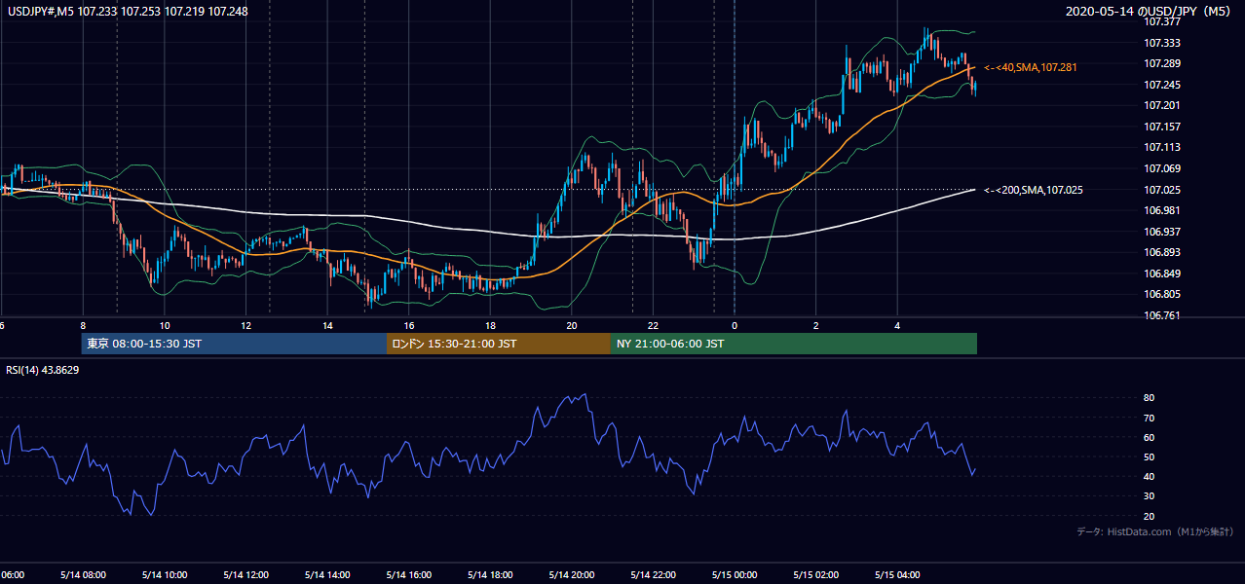Click the 5/14 08:00 time label

[83, 574]
